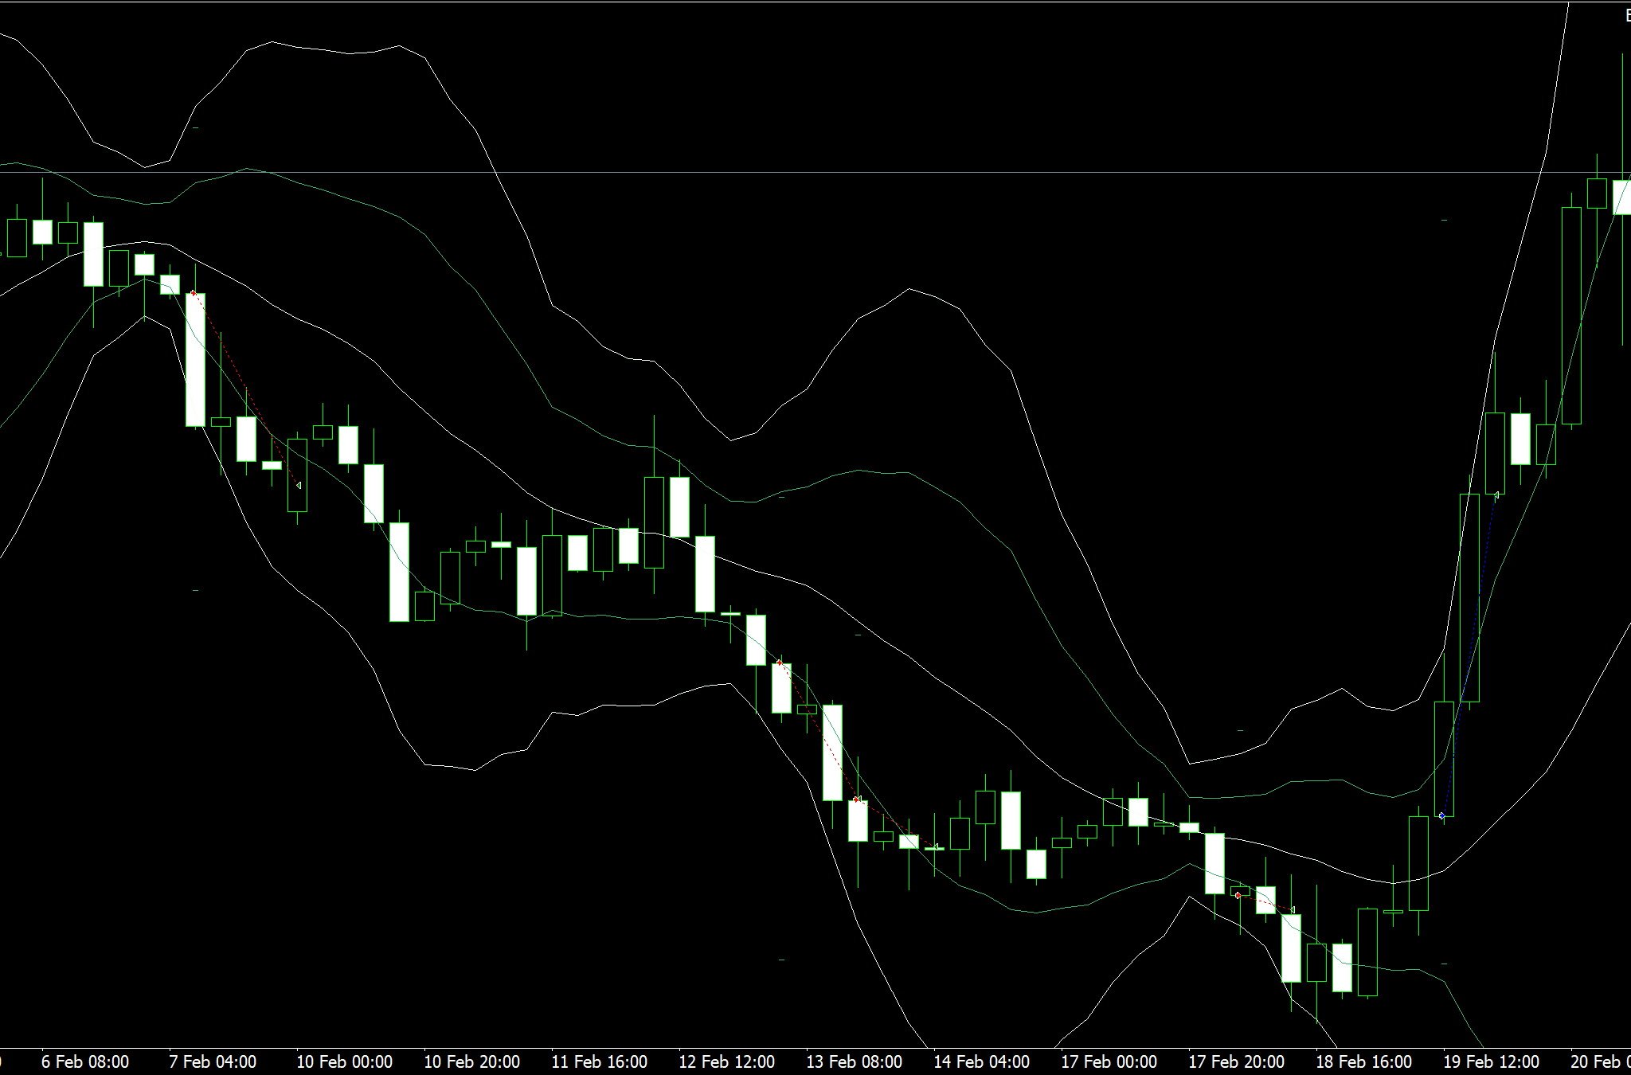The height and width of the screenshot is (1075, 1631).
Task: Click the exit arrow after the 17 Feb 20:00 trade
Action: 1293,910
